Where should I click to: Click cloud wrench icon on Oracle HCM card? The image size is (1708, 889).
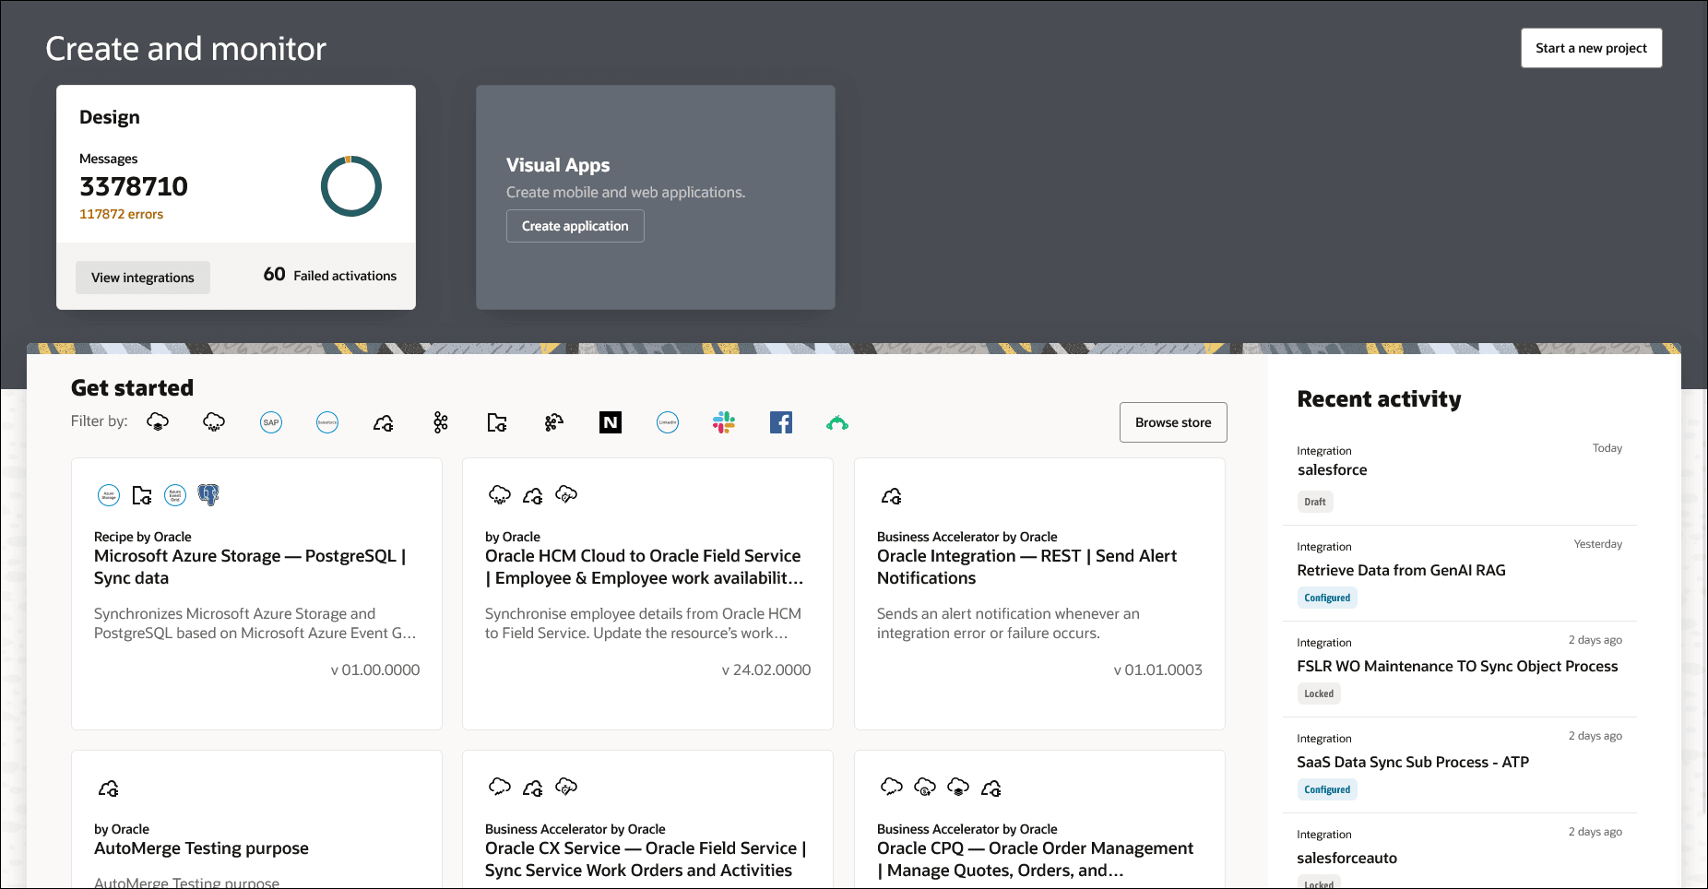pos(566,495)
